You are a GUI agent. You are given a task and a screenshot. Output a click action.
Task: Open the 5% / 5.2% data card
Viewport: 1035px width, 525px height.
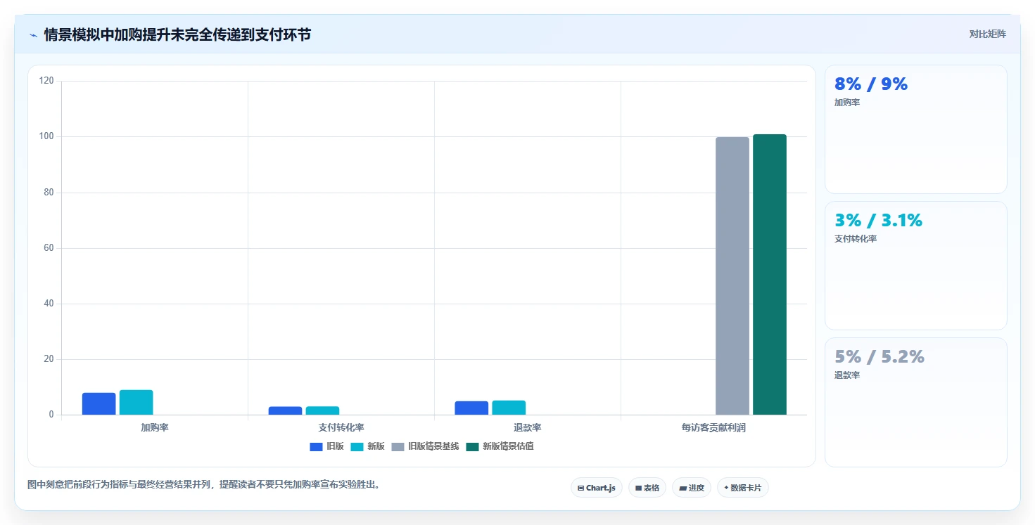[916, 402]
